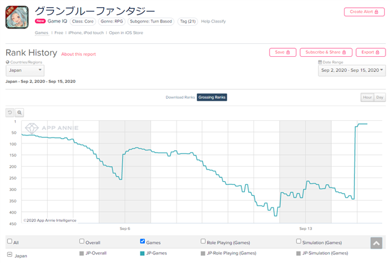This screenshot has height=263, width=391.
Task: Click the Export button
Action: [x=371, y=52]
